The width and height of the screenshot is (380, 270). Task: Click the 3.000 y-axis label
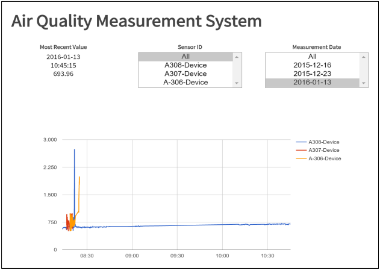[x=50, y=140]
